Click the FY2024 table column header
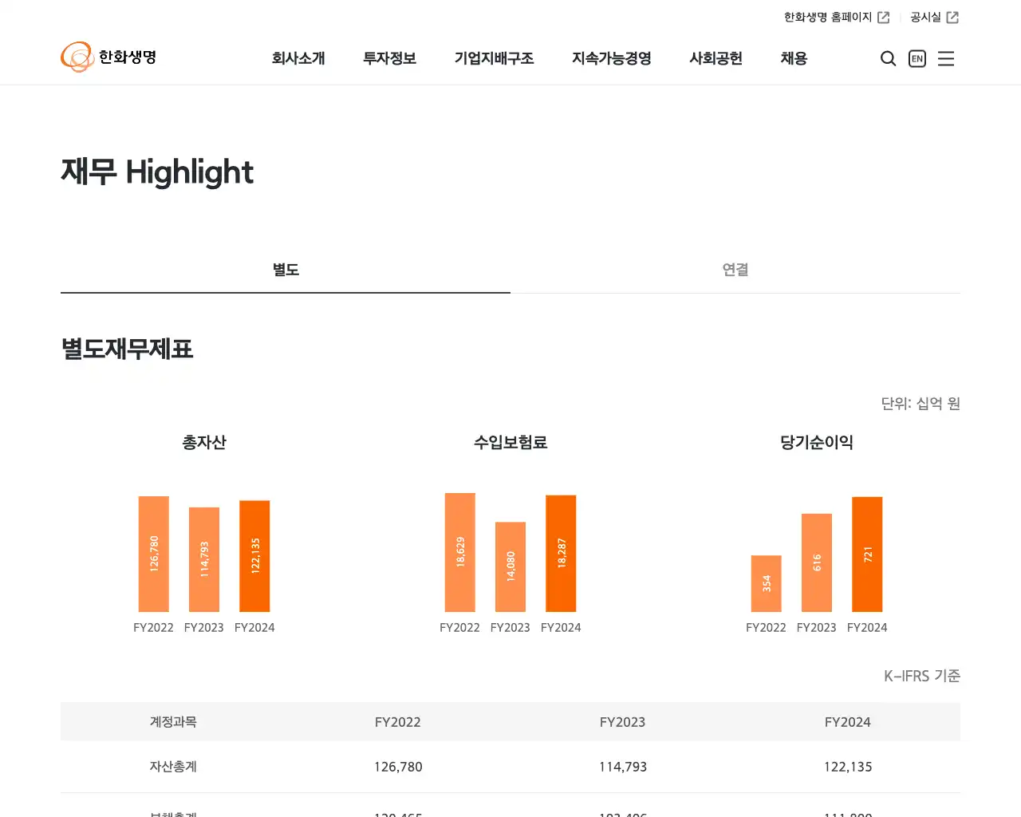The height and width of the screenshot is (817, 1021). [x=847, y=722]
